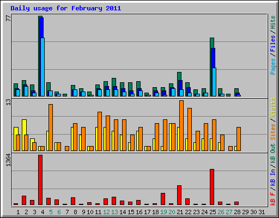Image resolution: width=279 pixels, height=218 pixels.
Task: Click the red KB bar for day 19
Action: click(163, 199)
